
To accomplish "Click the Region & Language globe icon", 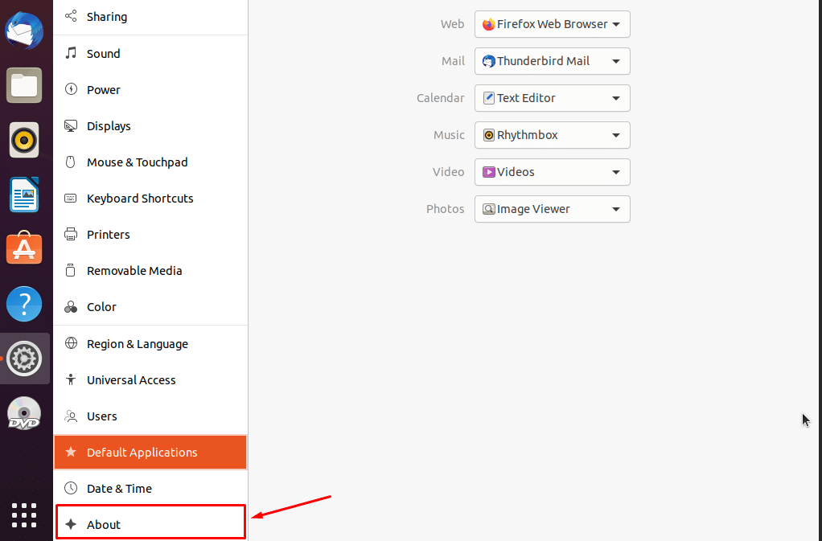I will tap(71, 343).
